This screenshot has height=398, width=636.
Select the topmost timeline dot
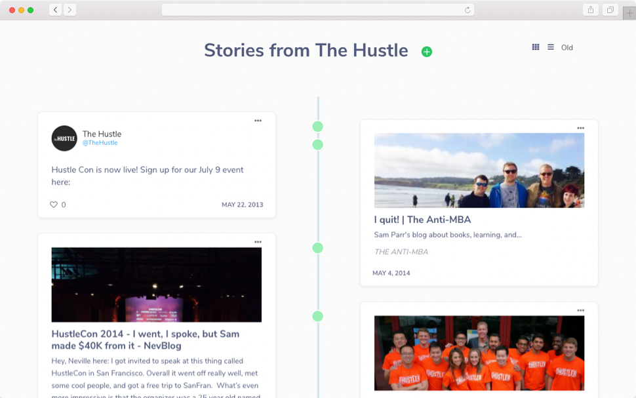coord(317,127)
